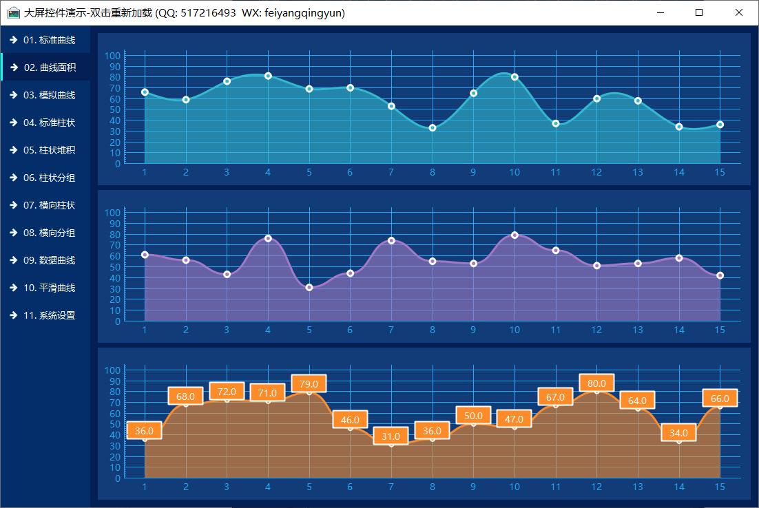Click the point at x=8 on teal chart
Viewport: 759px width, 508px height.
[x=433, y=128]
